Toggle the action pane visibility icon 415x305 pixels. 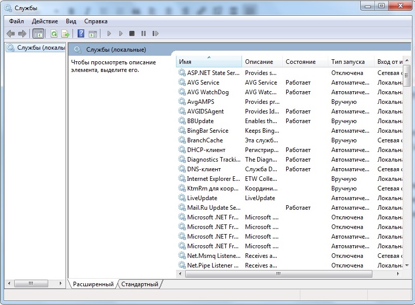[x=93, y=33]
